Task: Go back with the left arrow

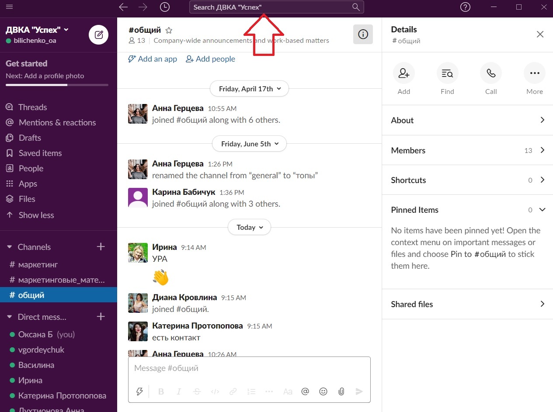Action: [x=123, y=7]
